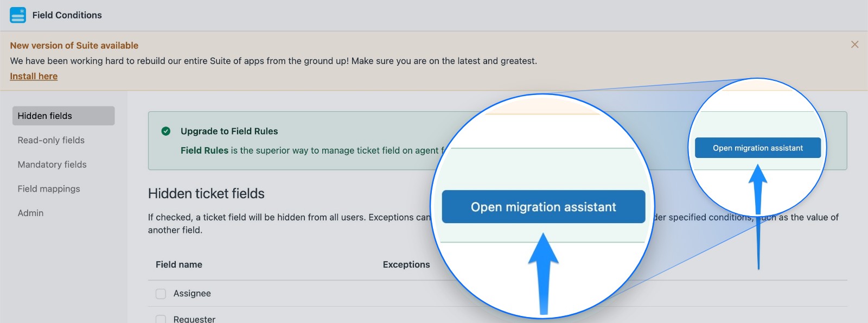Dismiss the new version banner with X
This screenshot has width=868, height=323.
pyautogui.click(x=854, y=45)
